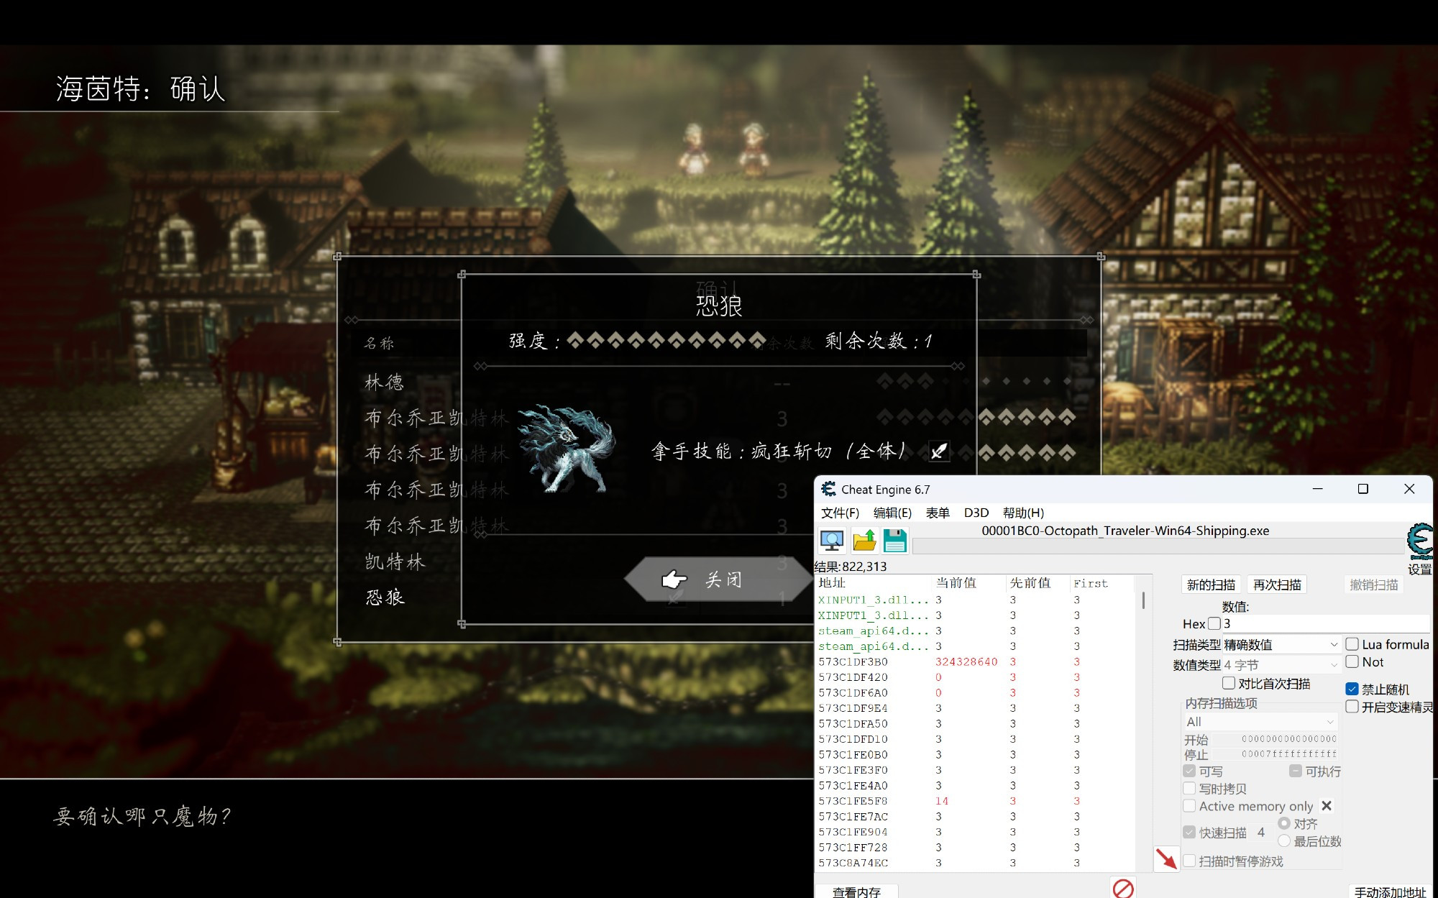Image resolution: width=1438 pixels, height=898 pixels.
Task: Open the D3D menu
Action: 976,513
